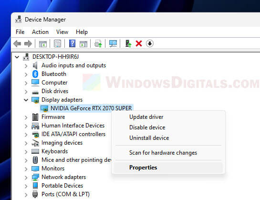Click the DESKTOP-HH9IR6J computer icon
This screenshot has height=200, width=260.
point(26,57)
